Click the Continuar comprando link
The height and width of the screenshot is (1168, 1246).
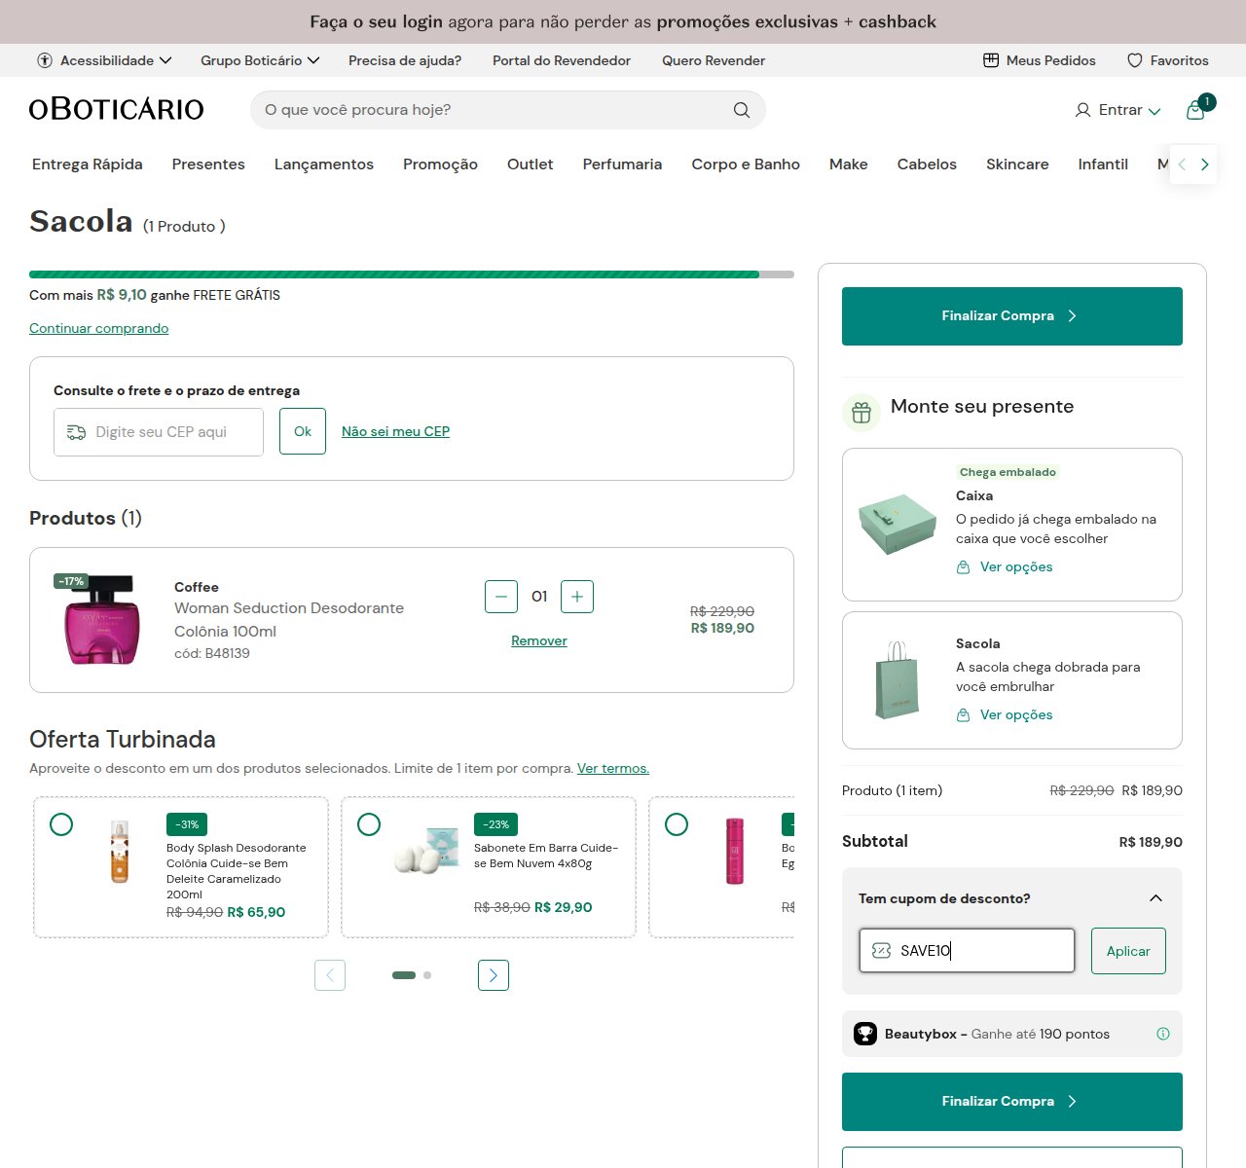pyautogui.click(x=98, y=328)
